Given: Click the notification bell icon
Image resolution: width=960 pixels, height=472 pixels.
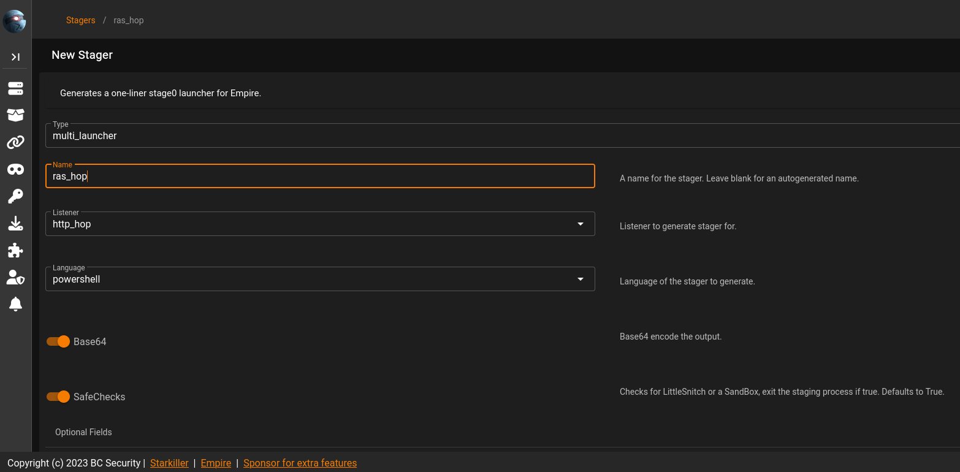Looking at the screenshot, I should [15, 304].
